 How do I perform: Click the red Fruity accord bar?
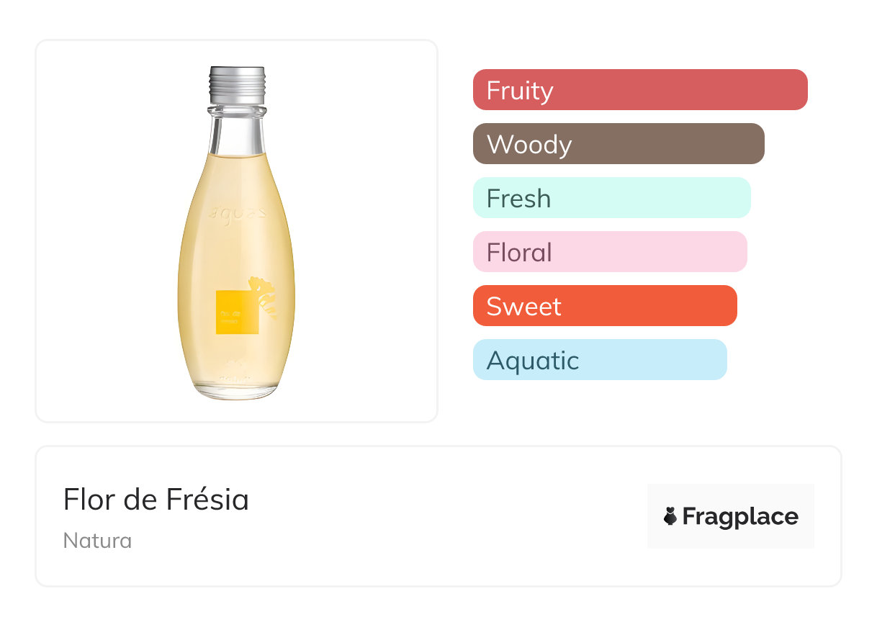coord(639,90)
